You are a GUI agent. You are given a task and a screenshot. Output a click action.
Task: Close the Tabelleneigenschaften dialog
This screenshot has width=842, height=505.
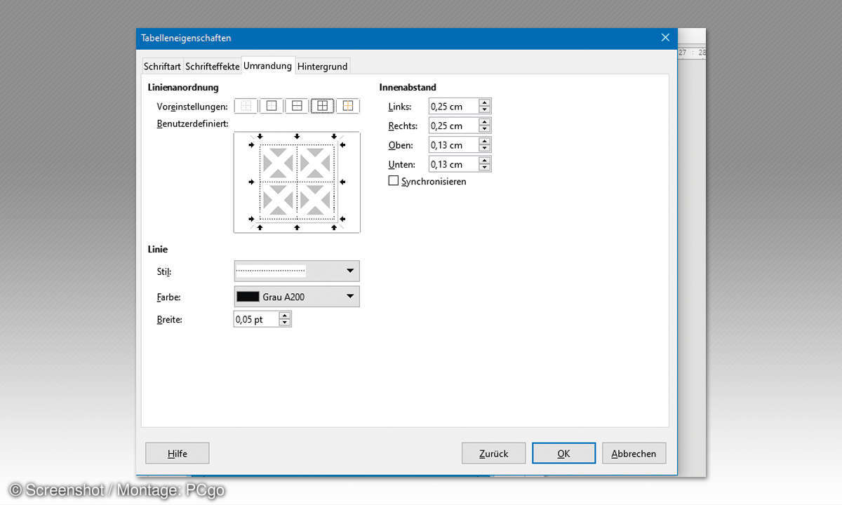(x=664, y=38)
